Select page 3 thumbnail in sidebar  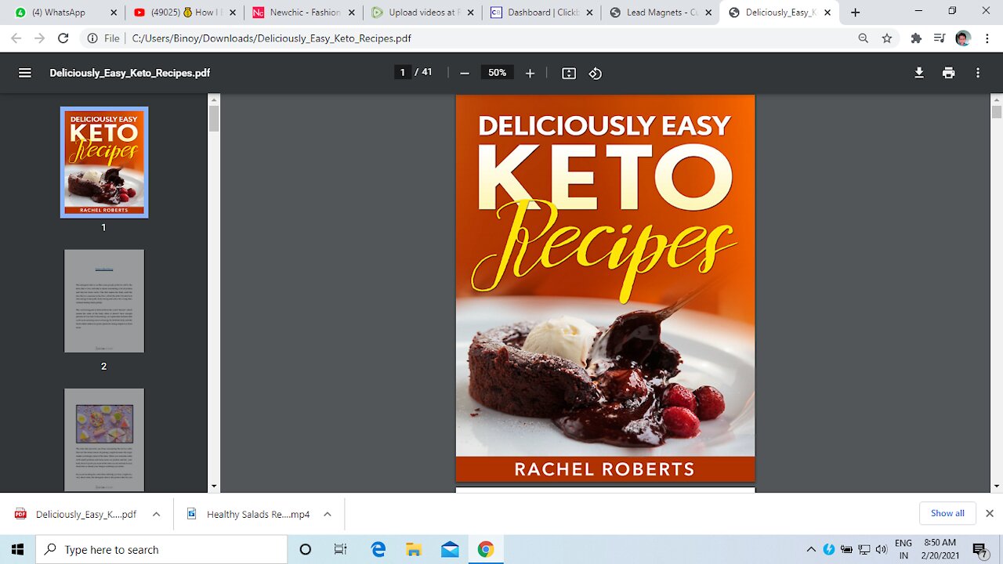tap(104, 439)
